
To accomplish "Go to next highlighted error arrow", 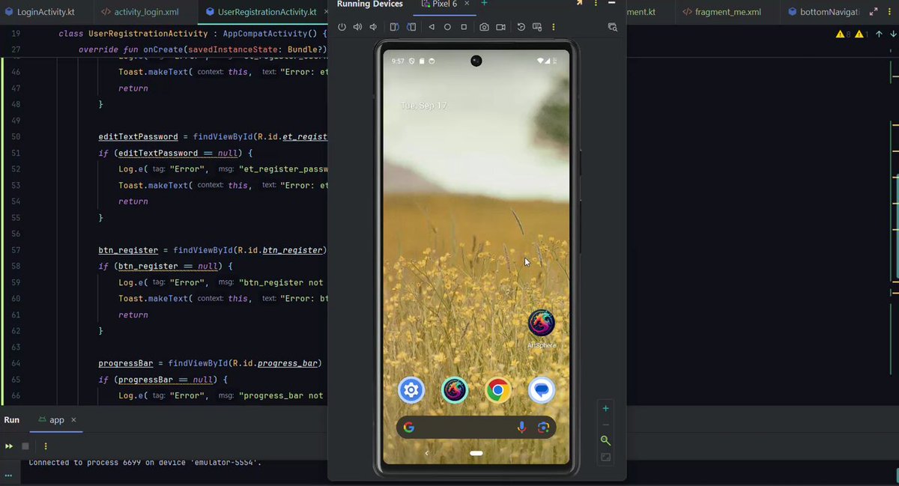I will [x=894, y=34].
